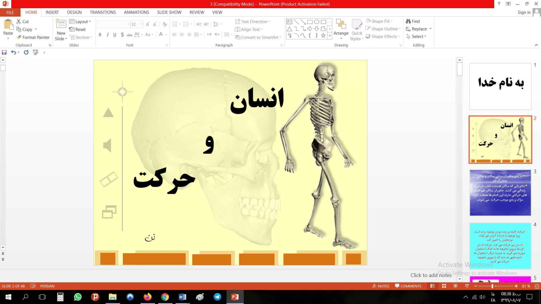Select slide 3 thumbnail with blue background
This screenshot has height=304, width=541.
tap(500, 193)
